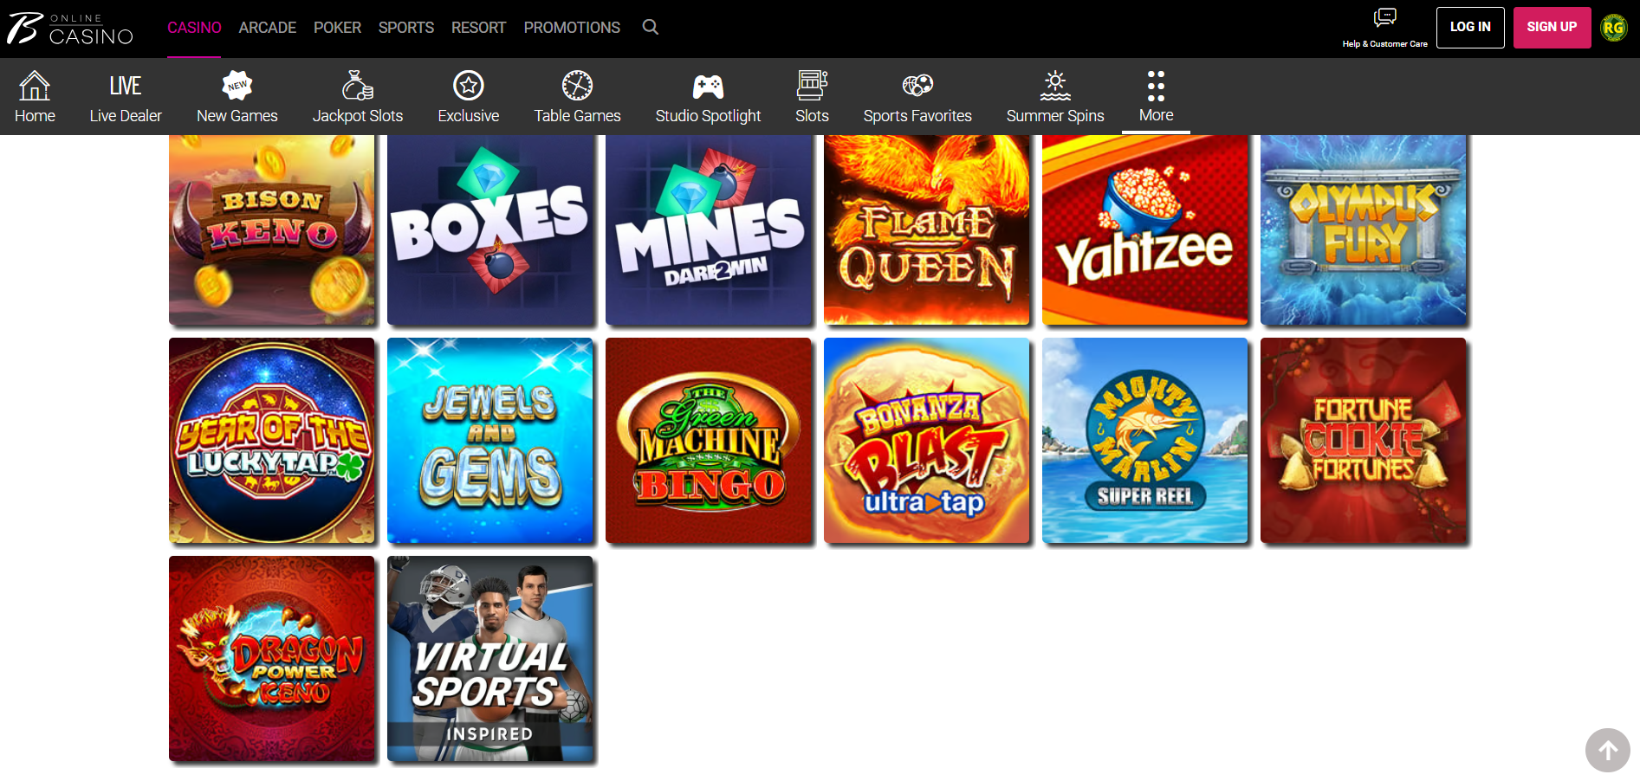Screen dimensions: 1640x781
Task: Play Mines Dare2Win game
Action: (709, 229)
